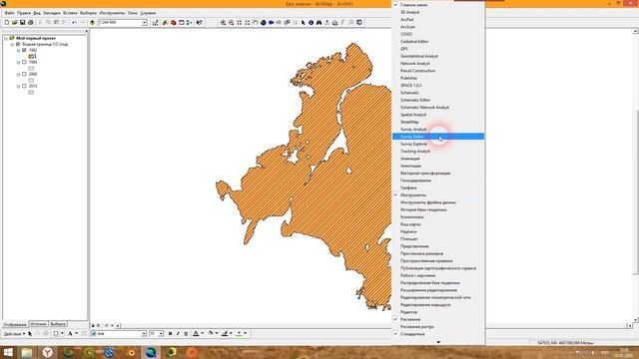Screen dimensions: 639x359
Task: Open the Правка menu
Action: pyautogui.click(x=24, y=13)
